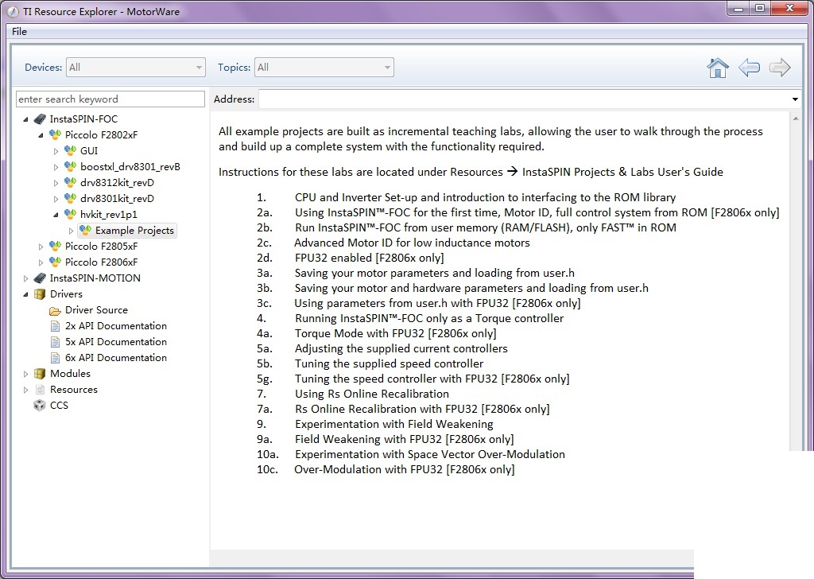This screenshot has height=579, width=814.
Task: Click the Piccolo F2805xF package icon
Action: click(x=55, y=246)
